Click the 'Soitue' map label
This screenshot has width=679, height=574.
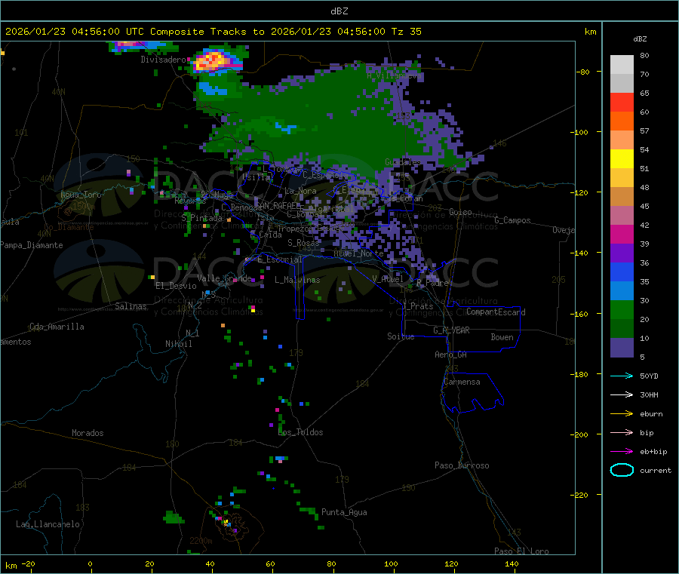click(x=401, y=336)
